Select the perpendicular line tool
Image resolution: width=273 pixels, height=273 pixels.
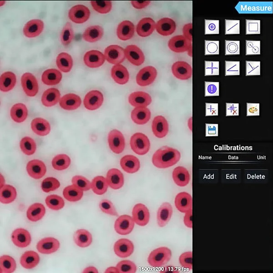[x=253, y=68]
